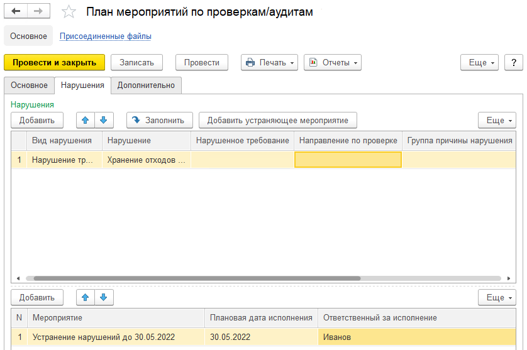Click Ответственный за исполнение column header

coord(417,318)
